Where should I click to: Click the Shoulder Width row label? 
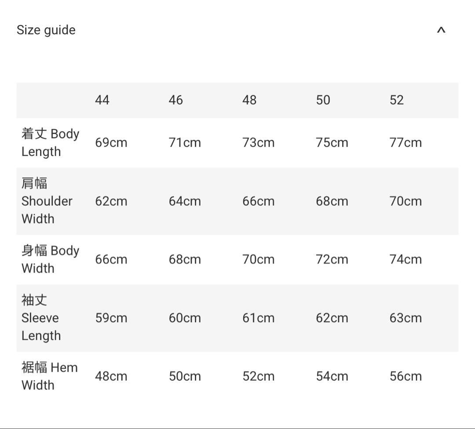(47, 201)
